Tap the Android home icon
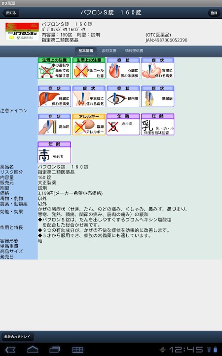The image size is (222, 356). coord(33,350)
